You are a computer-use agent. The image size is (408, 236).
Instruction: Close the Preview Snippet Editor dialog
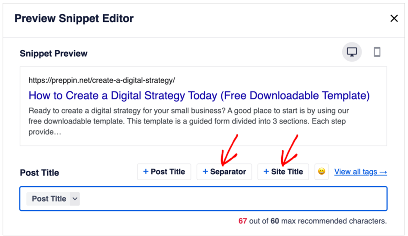tap(394, 18)
